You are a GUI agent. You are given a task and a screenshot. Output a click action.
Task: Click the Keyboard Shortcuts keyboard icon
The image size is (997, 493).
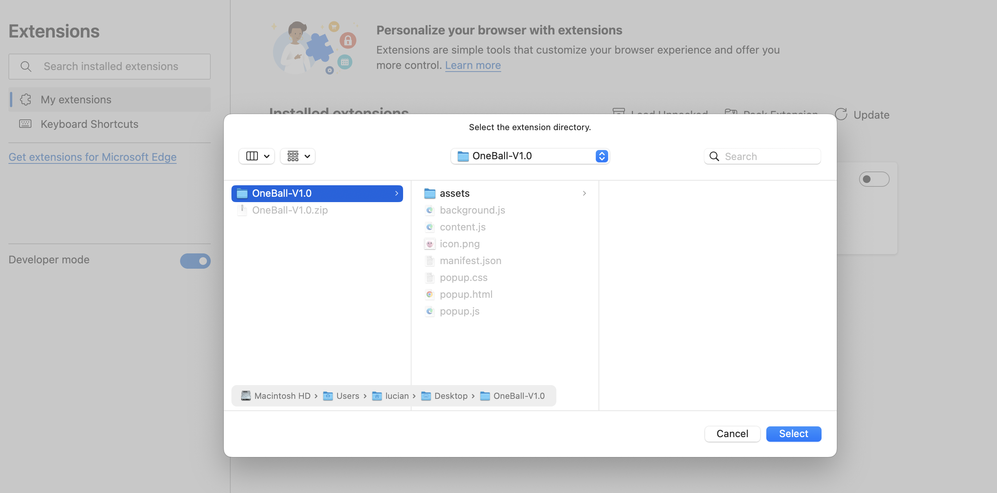26,124
